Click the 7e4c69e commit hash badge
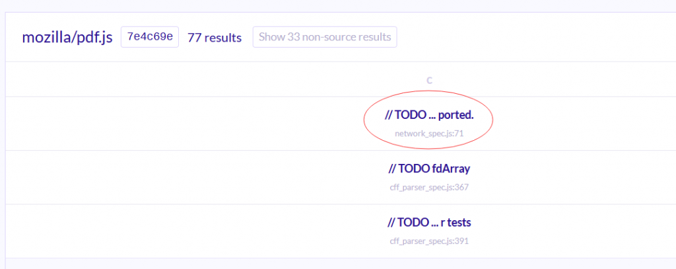 150,37
